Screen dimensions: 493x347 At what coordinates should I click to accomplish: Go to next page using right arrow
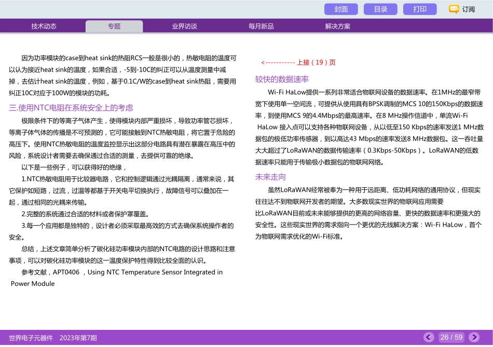click(x=476, y=338)
